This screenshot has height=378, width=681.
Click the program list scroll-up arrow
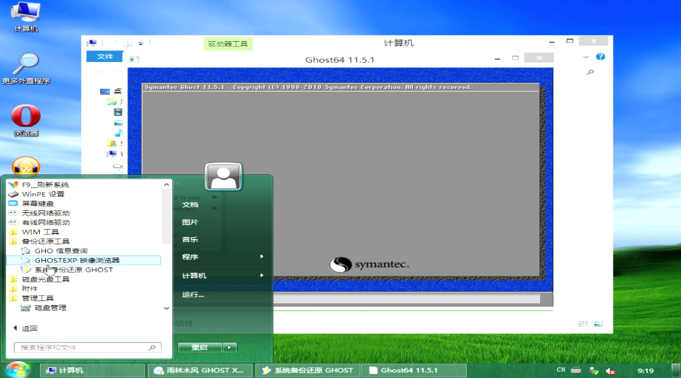[x=166, y=185]
